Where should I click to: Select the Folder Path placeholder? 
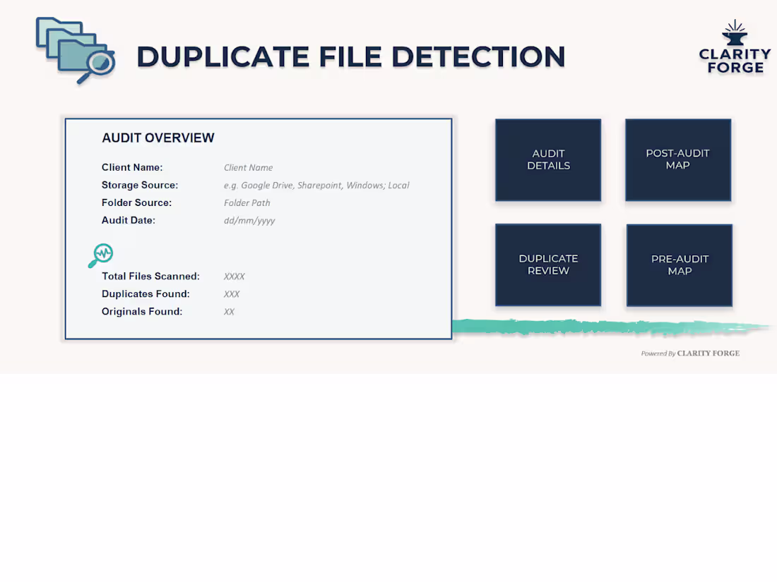[247, 202]
